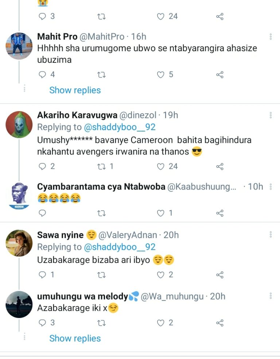Like Cyambarantama cya Ntabwoba's emoji tweet
Screen dimensions: 280x359
pos(161,213)
